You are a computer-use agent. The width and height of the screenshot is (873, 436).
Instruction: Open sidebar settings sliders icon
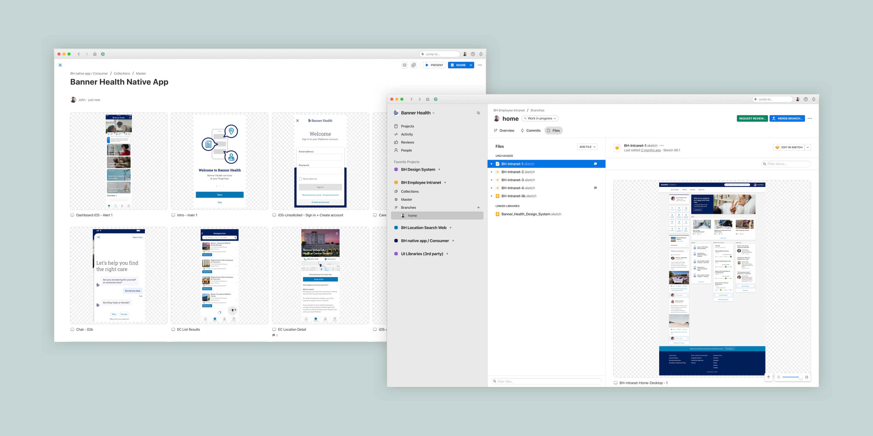point(479,113)
